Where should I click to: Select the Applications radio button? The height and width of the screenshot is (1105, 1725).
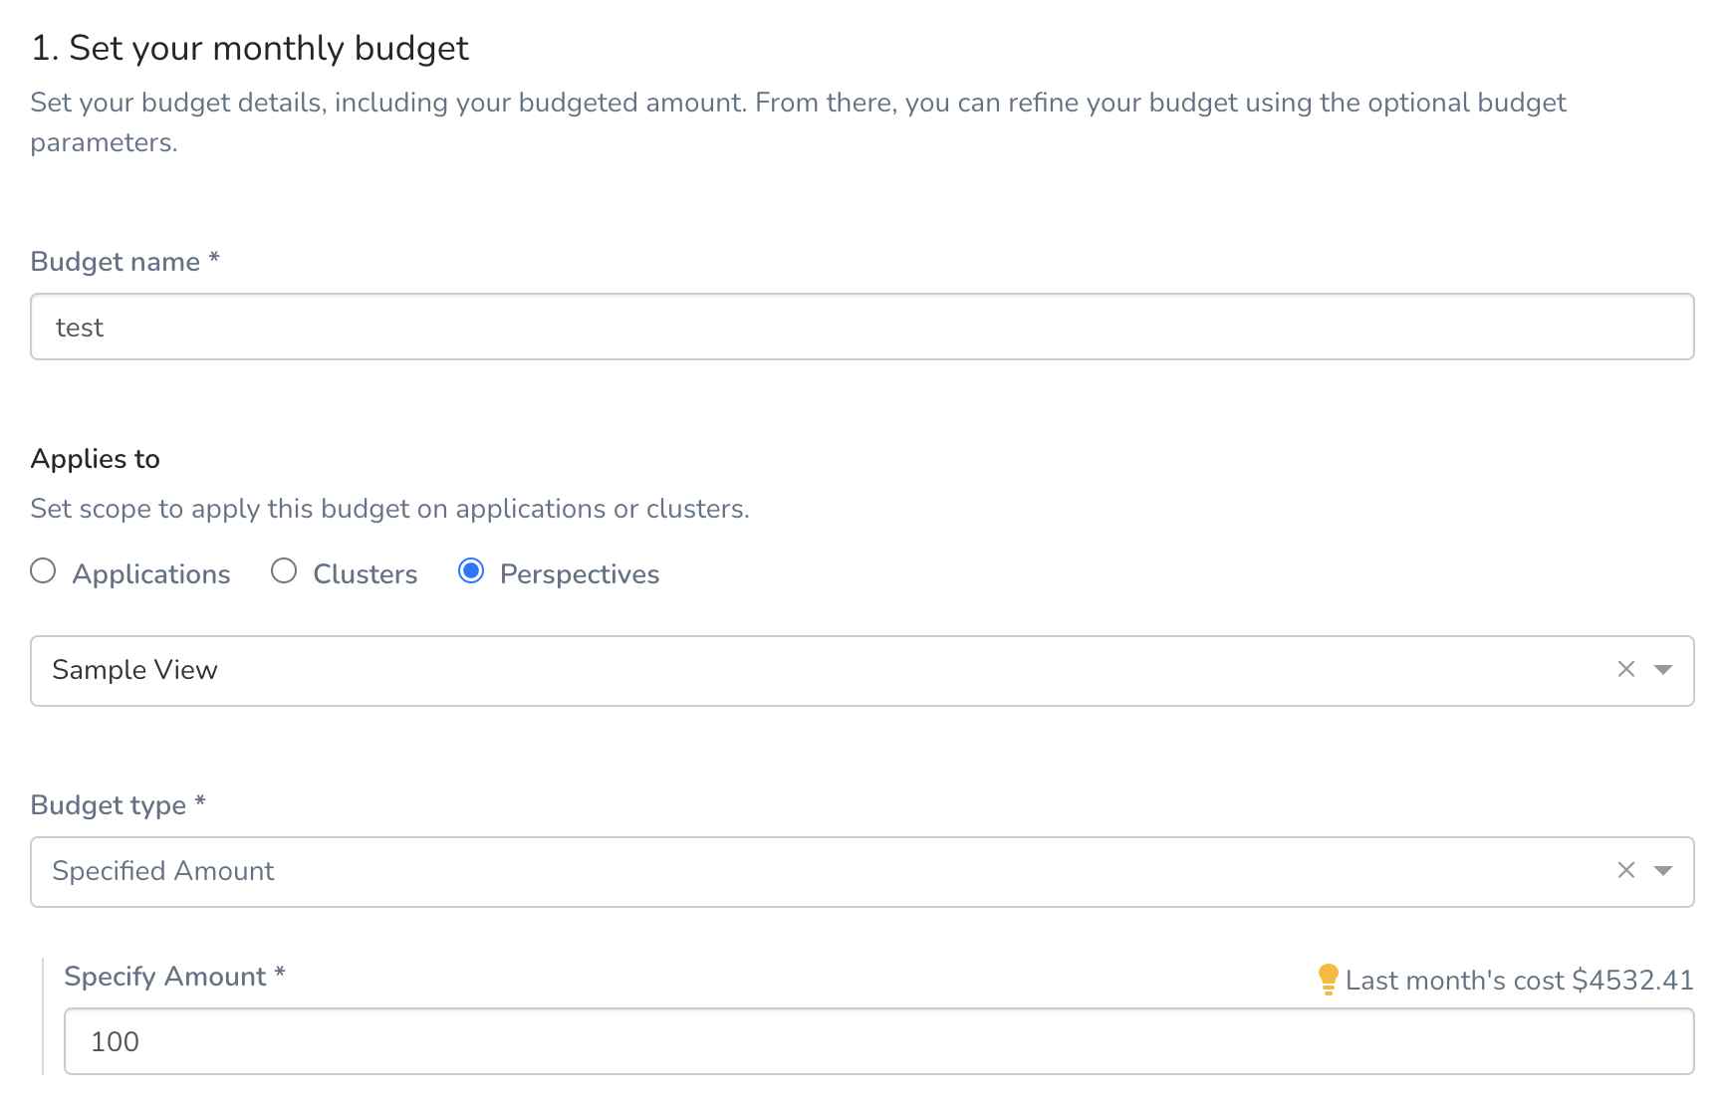[43, 571]
